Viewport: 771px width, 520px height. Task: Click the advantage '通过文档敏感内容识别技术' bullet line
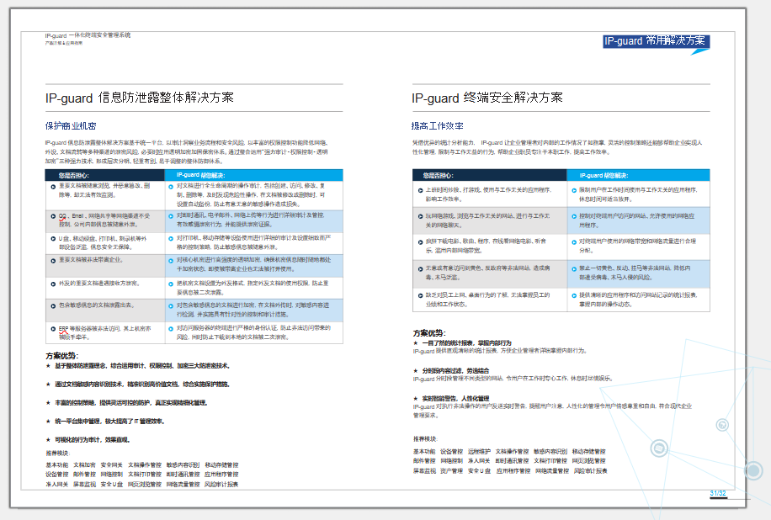tap(138, 385)
